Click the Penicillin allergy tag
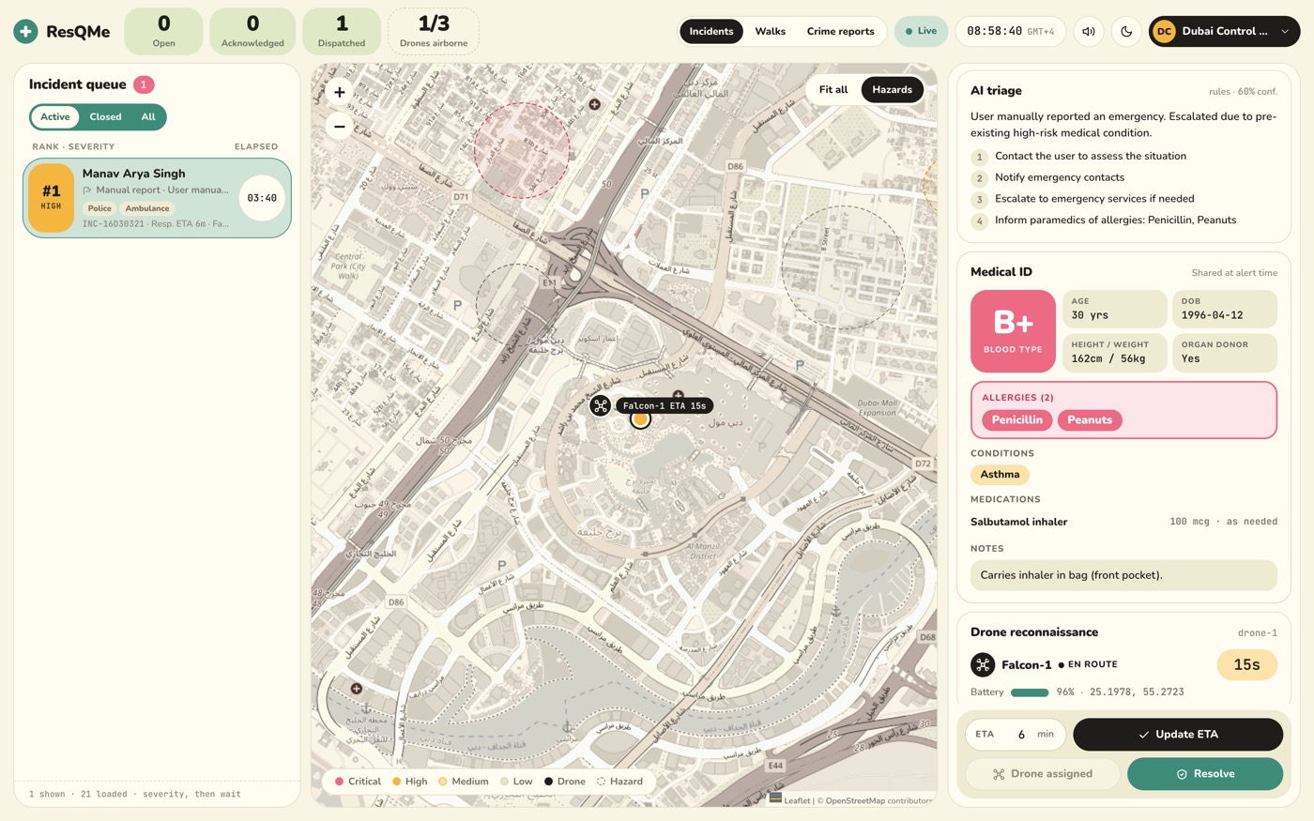This screenshot has height=821, width=1314. click(1017, 420)
